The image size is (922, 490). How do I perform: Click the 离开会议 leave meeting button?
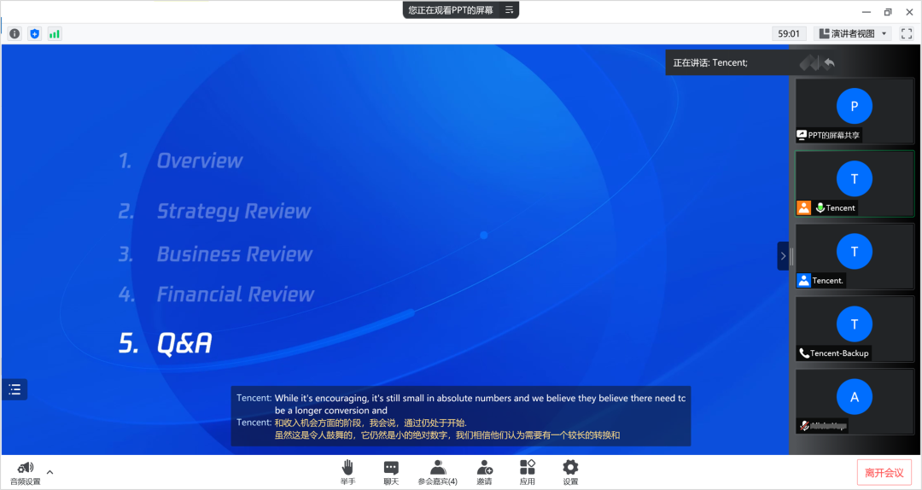click(x=884, y=472)
